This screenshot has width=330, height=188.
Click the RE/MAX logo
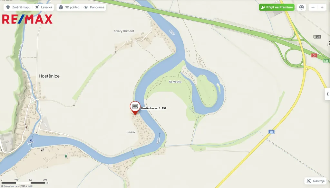tap(27, 19)
